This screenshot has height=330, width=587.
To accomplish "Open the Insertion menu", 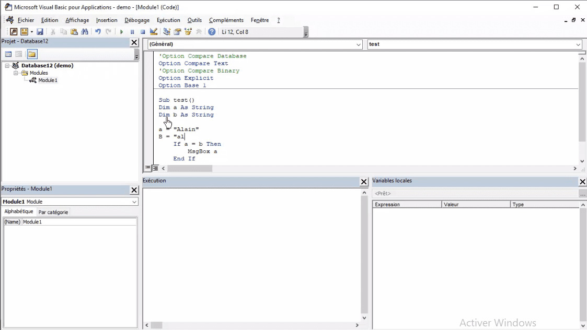I will 107,20.
